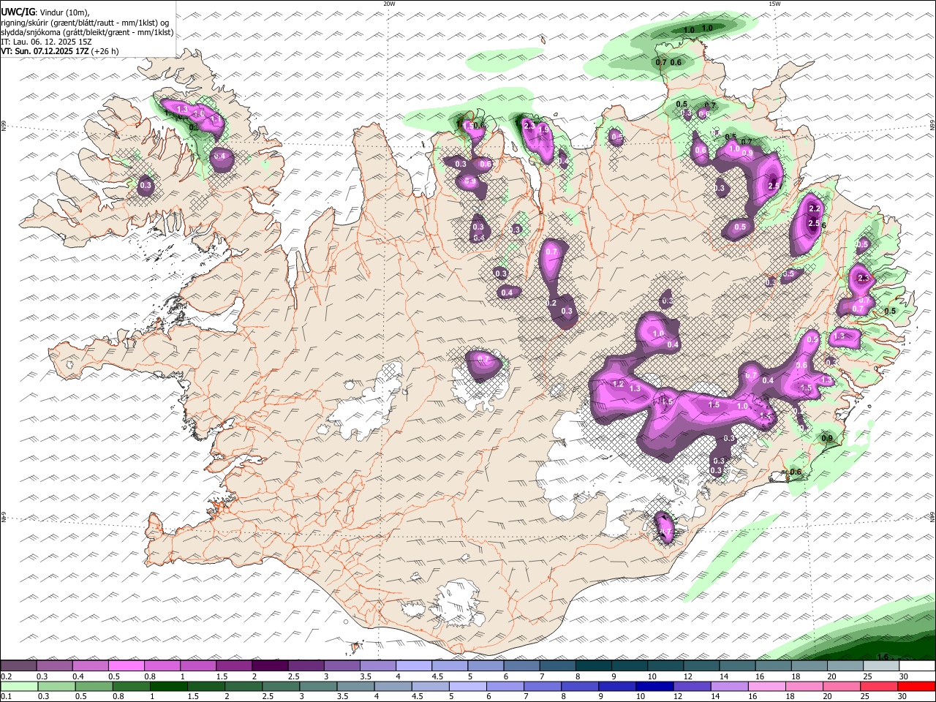Viewport: 936px width, 702px height.
Task: Click the crimson swatch between 25 and 30, red row
Action: [878, 686]
